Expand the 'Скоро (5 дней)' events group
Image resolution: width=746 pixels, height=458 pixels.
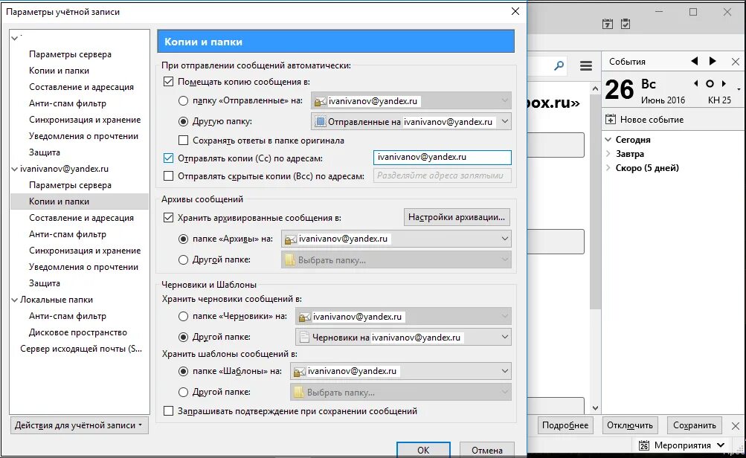pos(608,167)
